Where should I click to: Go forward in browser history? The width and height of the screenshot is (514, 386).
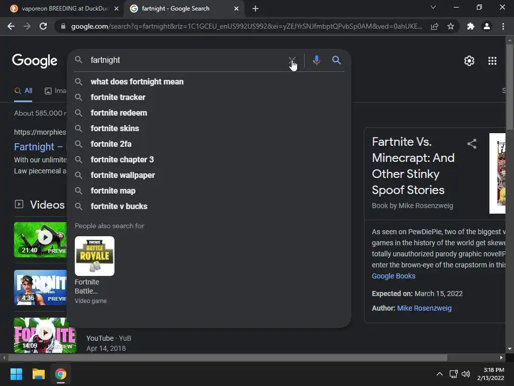click(27, 26)
